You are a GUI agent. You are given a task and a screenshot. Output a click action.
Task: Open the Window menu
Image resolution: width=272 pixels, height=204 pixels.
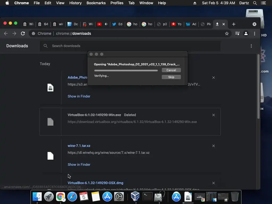146,3
